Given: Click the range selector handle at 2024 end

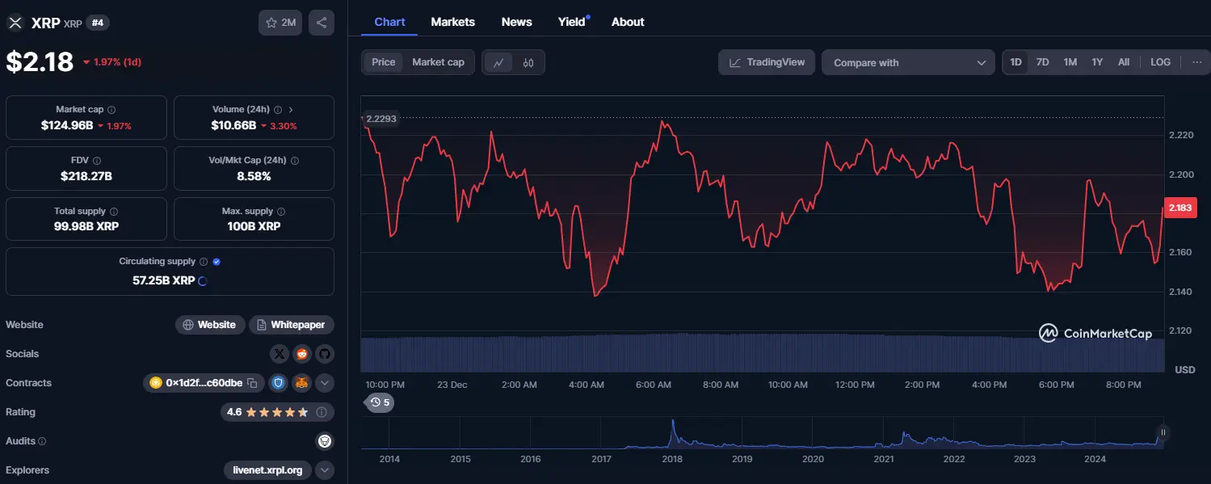Looking at the screenshot, I should coord(1163,433).
